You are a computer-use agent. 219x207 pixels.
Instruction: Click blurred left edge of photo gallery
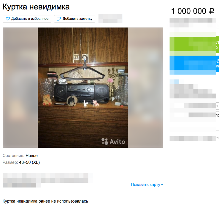pyautogui.click(x=20, y=88)
